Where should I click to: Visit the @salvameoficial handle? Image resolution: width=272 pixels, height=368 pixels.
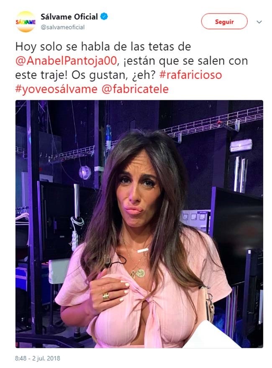click(62, 27)
